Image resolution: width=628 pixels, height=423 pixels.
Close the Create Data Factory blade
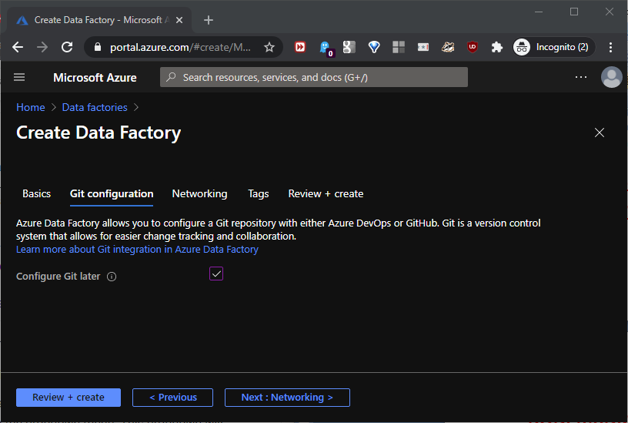click(x=600, y=133)
